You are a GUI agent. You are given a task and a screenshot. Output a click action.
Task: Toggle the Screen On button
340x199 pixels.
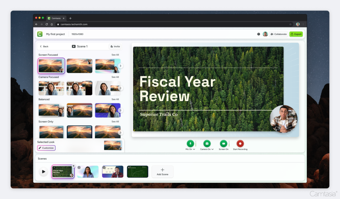coord(223,144)
